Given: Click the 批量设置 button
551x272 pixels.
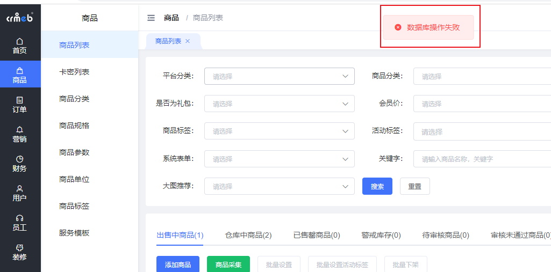Looking at the screenshot, I should pos(279,264).
